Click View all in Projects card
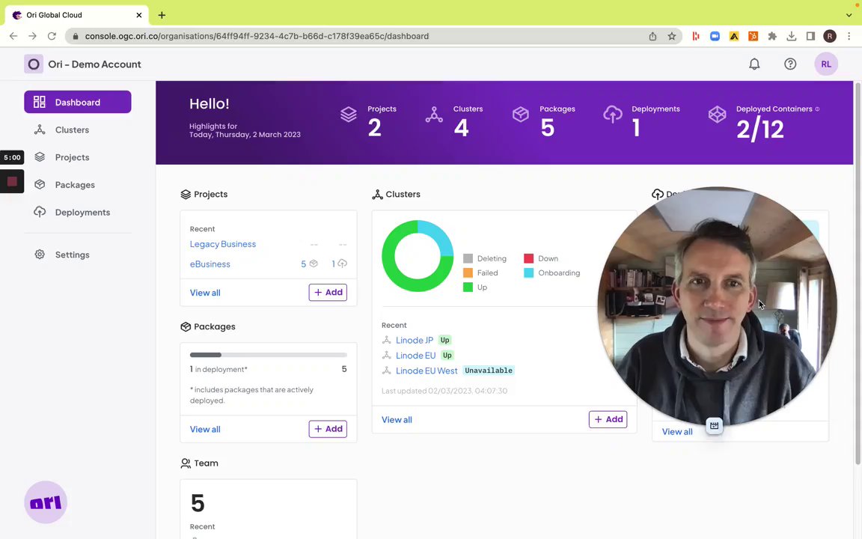 (x=205, y=293)
